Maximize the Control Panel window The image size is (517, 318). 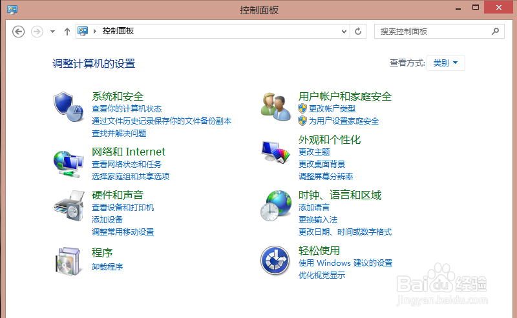476,8
